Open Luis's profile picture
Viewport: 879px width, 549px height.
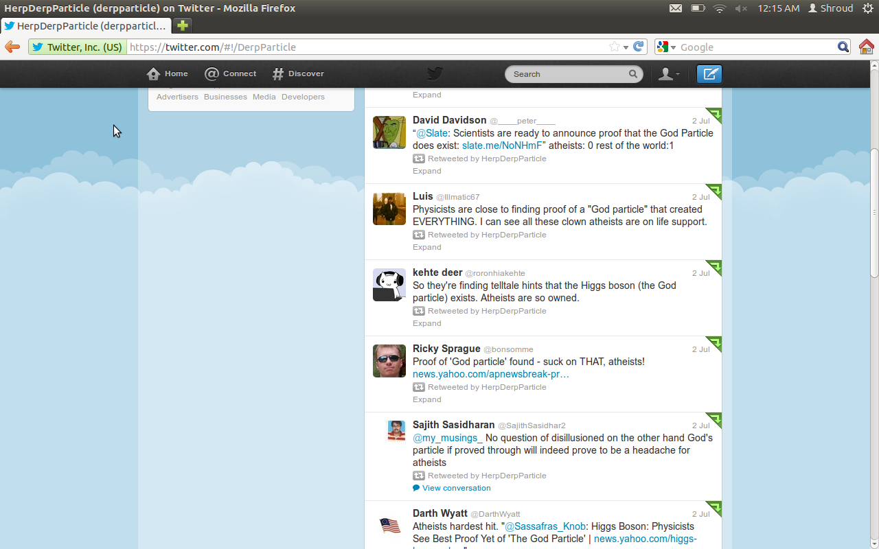coord(389,209)
